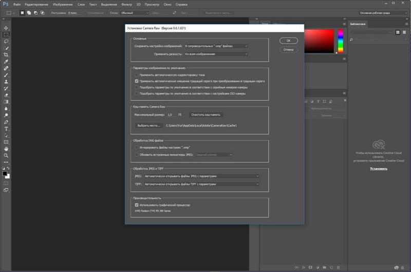Toggle Quick Mask mode icon

[6, 183]
